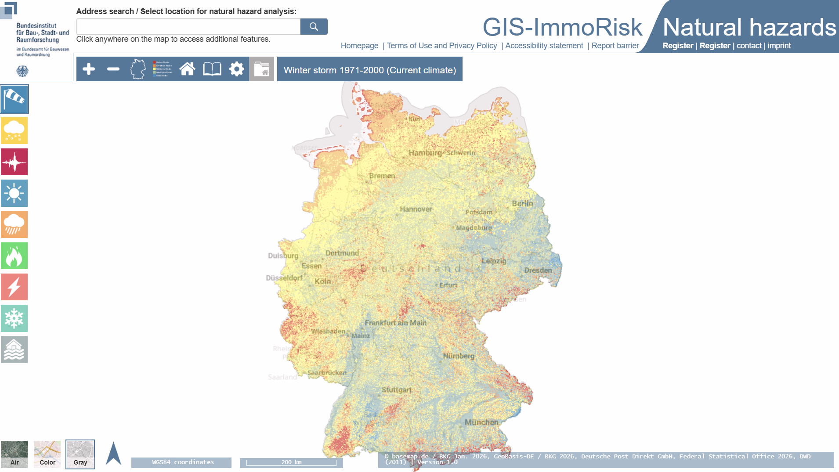This screenshot has height=472, width=839.
Task: Select the heat hazard sun icon
Action: pyautogui.click(x=14, y=193)
